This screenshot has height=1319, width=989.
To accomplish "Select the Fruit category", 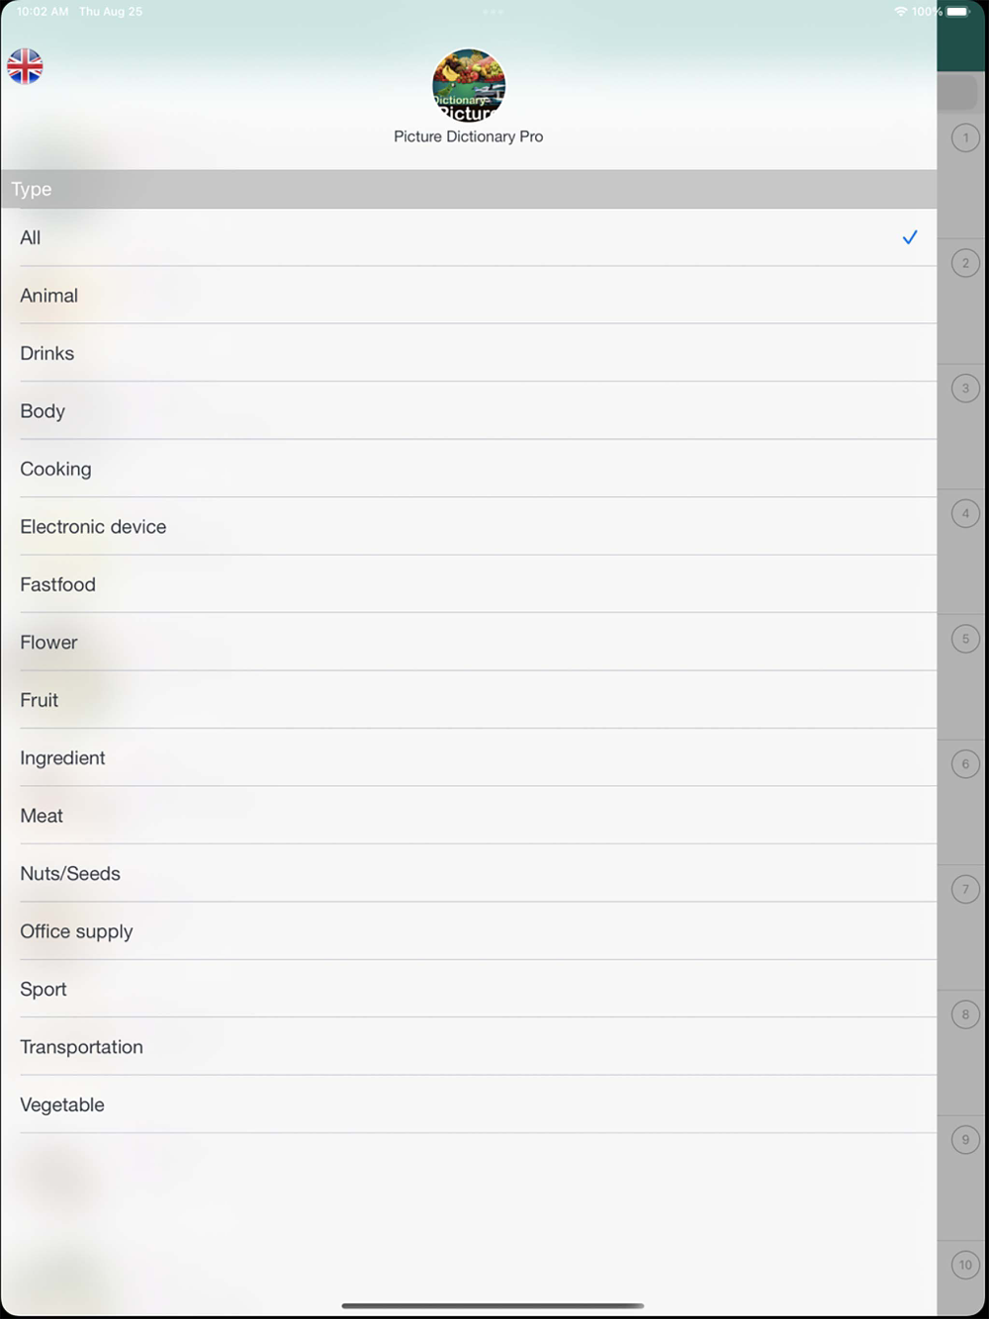I will [x=469, y=700].
